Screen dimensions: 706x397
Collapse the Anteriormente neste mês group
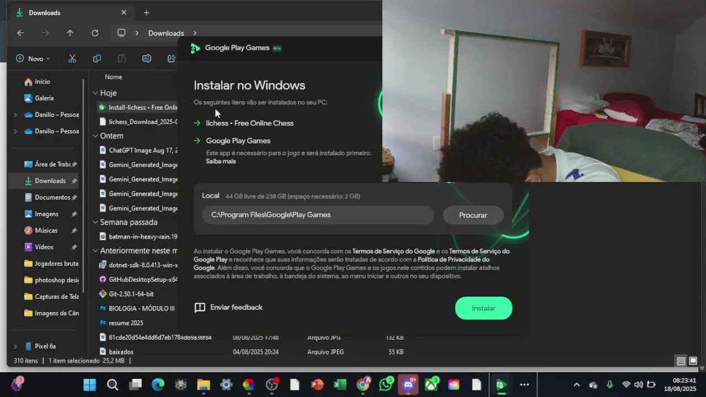pyautogui.click(x=95, y=250)
